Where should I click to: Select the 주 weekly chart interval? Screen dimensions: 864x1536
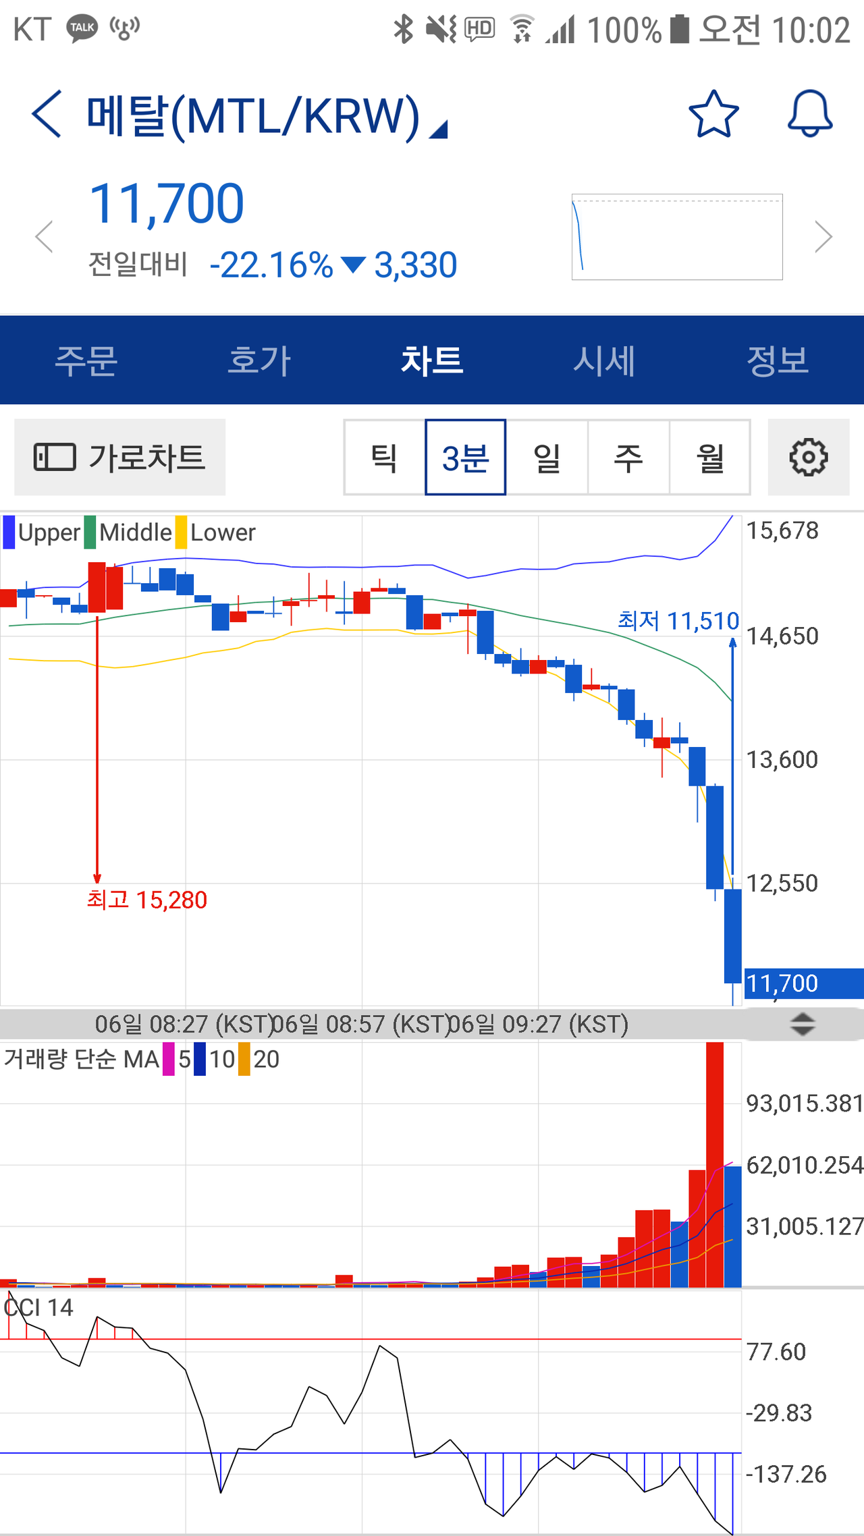(x=628, y=458)
